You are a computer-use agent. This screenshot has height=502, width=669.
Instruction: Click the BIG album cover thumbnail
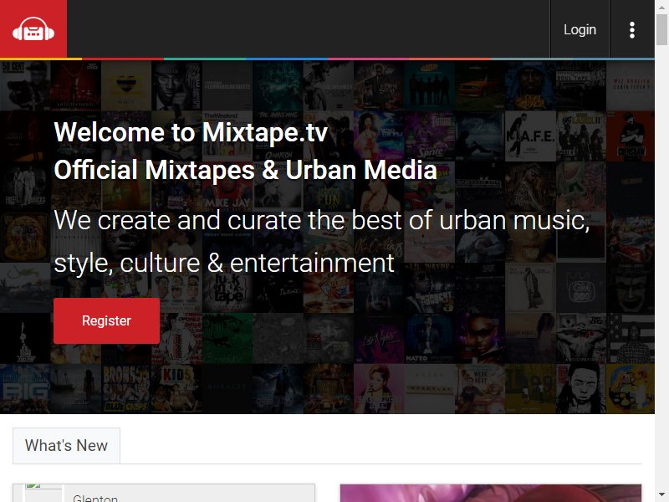tap(25, 389)
